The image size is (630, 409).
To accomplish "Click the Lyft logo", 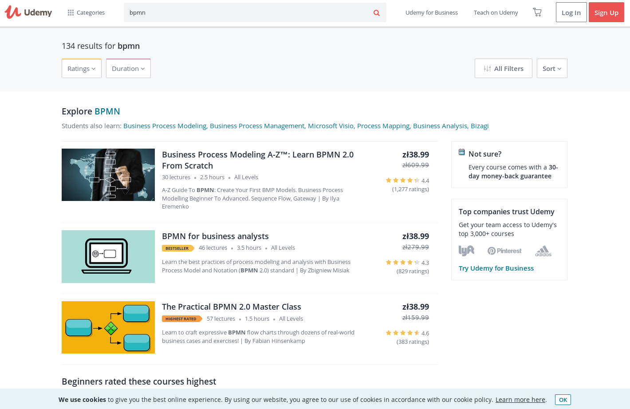I will click(x=466, y=251).
